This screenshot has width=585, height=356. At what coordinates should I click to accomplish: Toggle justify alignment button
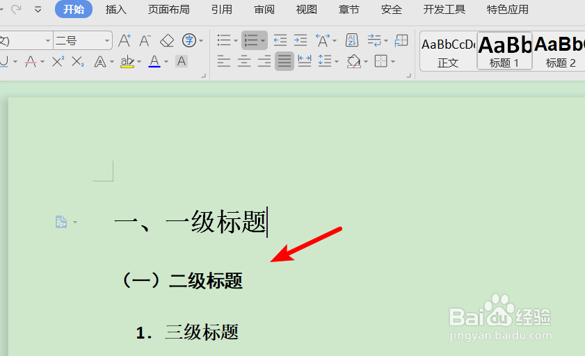[x=285, y=61]
